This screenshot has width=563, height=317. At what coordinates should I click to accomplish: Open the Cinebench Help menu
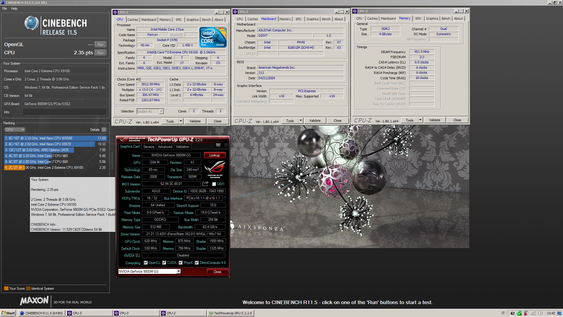(14, 9)
